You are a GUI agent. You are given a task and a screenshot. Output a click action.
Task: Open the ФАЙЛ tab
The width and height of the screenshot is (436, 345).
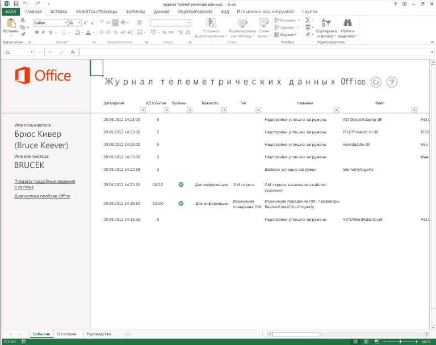pos(11,12)
